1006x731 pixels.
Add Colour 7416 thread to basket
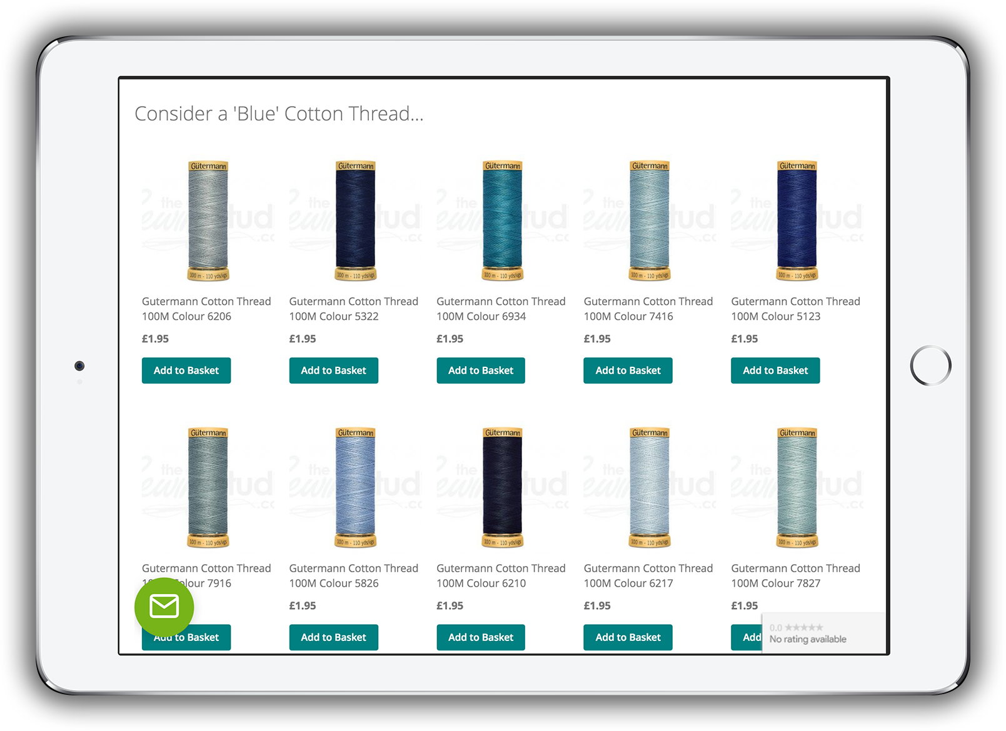point(628,370)
